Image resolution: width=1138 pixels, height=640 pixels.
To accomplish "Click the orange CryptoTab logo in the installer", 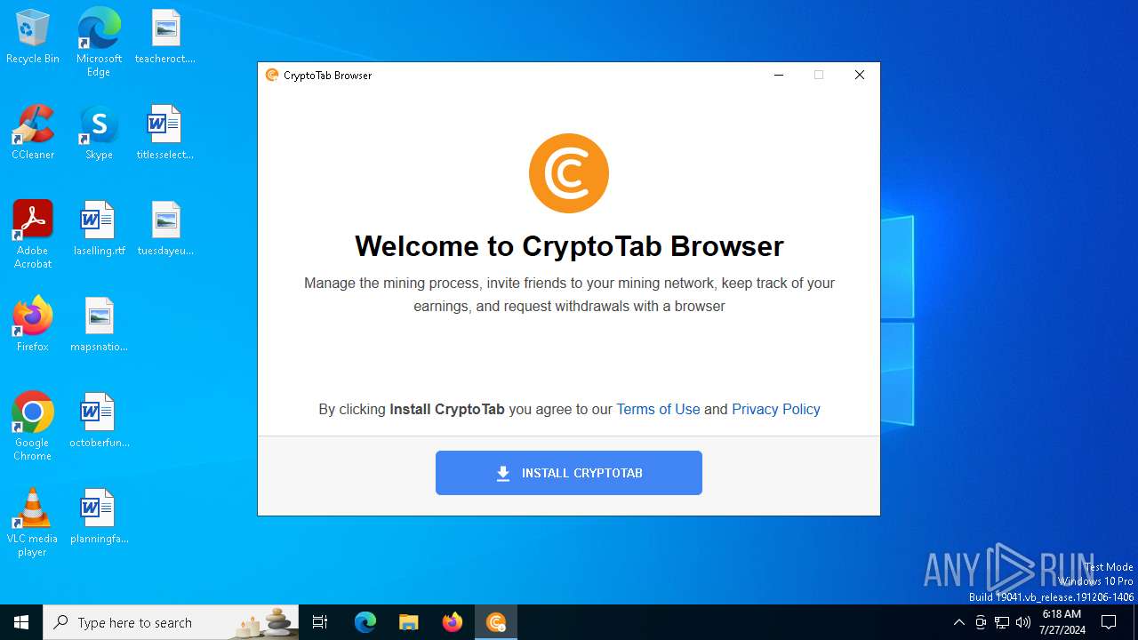I will pyautogui.click(x=569, y=173).
